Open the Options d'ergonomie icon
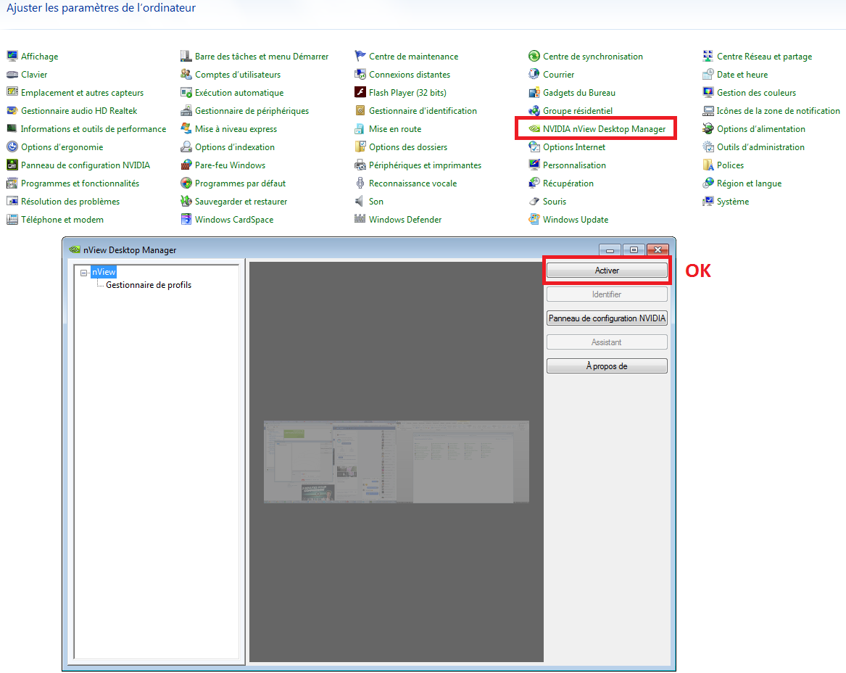The width and height of the screenshot is (846, 673). (x=12, y=146)
